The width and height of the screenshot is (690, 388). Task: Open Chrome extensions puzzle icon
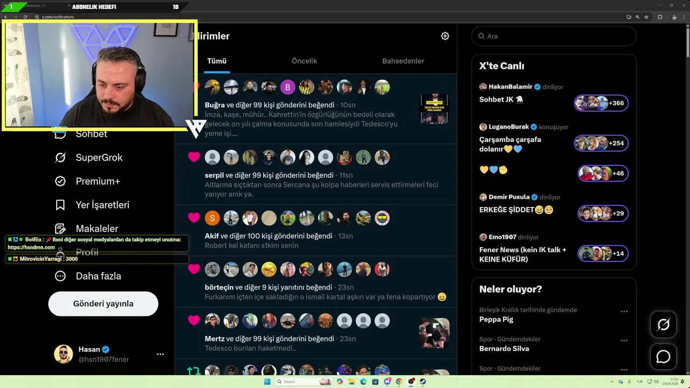pos(660,17)
